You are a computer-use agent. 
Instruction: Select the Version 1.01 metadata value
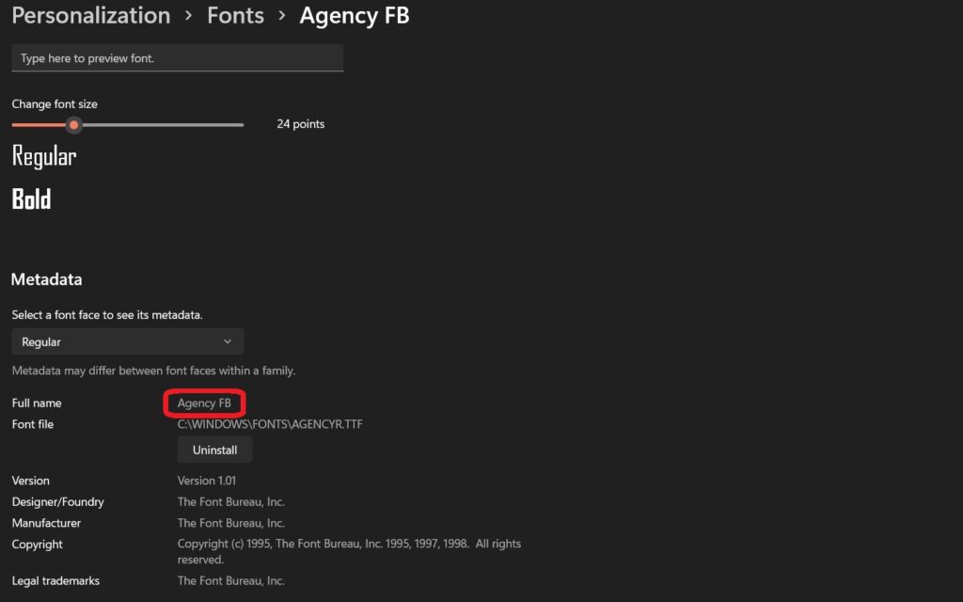(205, 480)
